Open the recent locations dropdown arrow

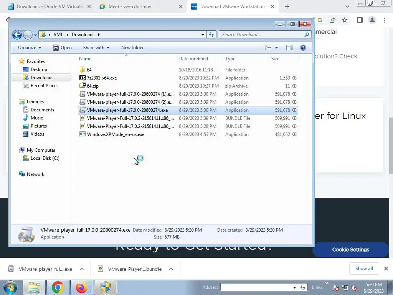point(35,35)
